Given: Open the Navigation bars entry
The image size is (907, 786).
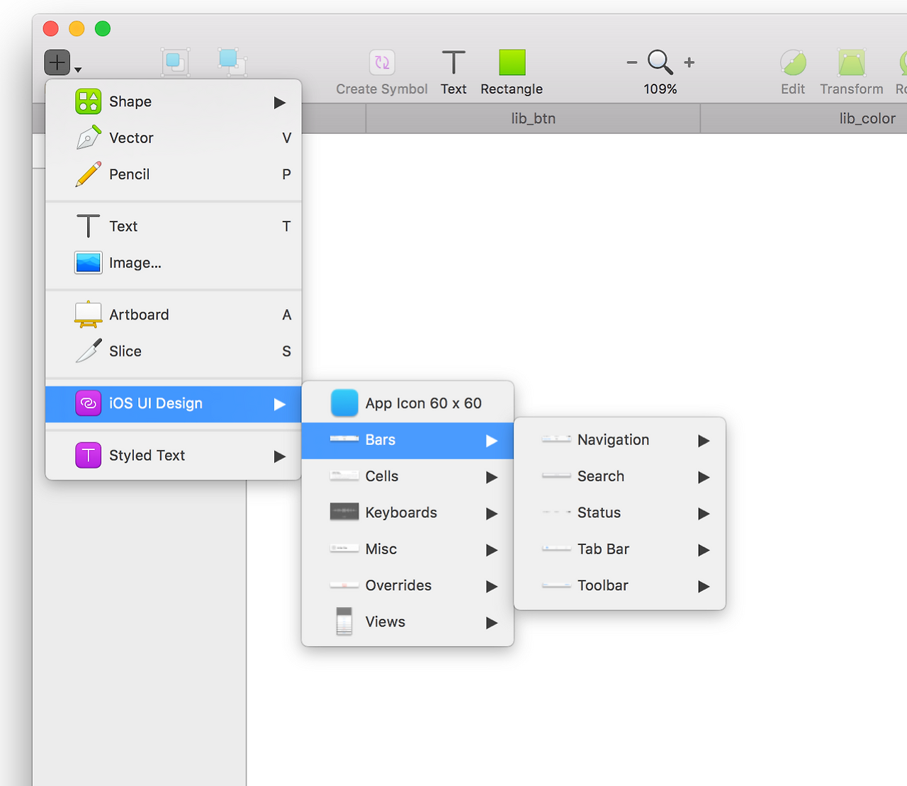Looking at the screenshot, I should pyautogui.click(x=619, y=440).
